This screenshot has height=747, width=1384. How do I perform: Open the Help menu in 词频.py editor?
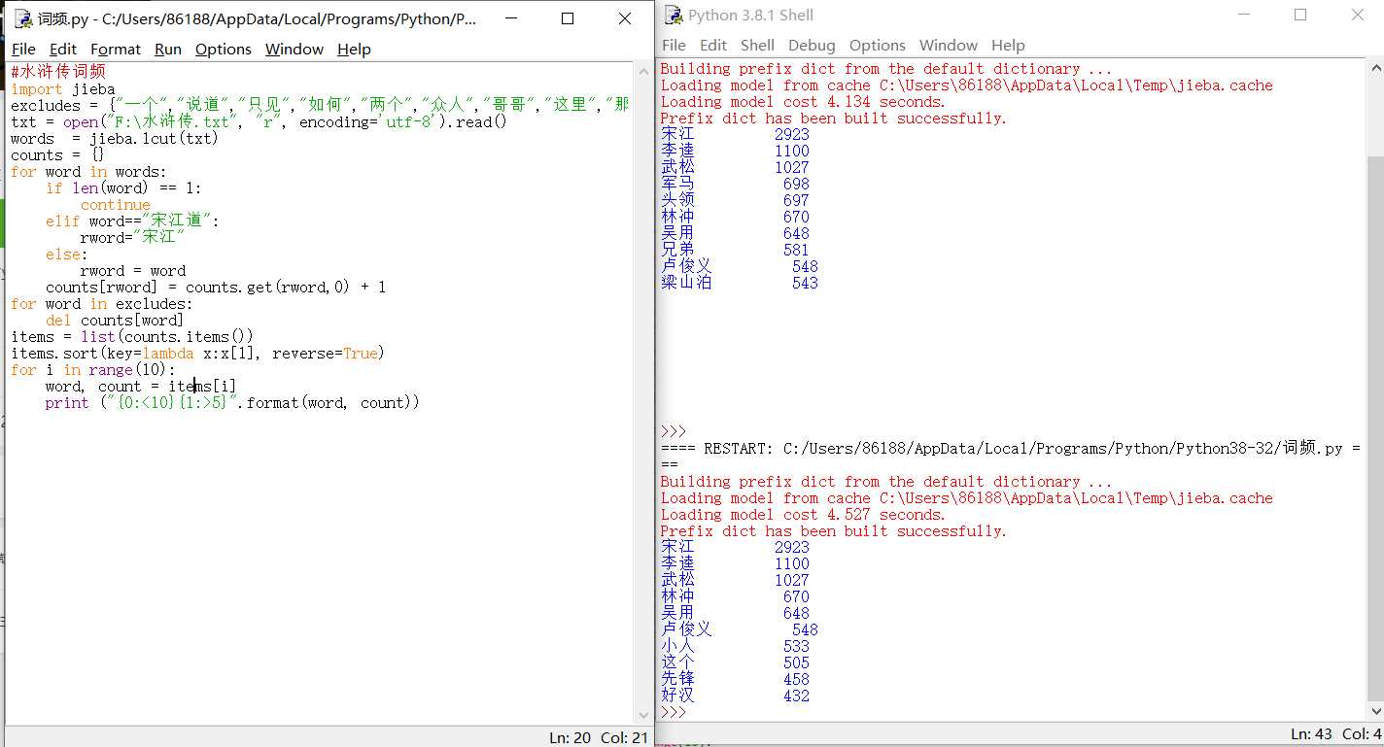(x=354, y=49)
